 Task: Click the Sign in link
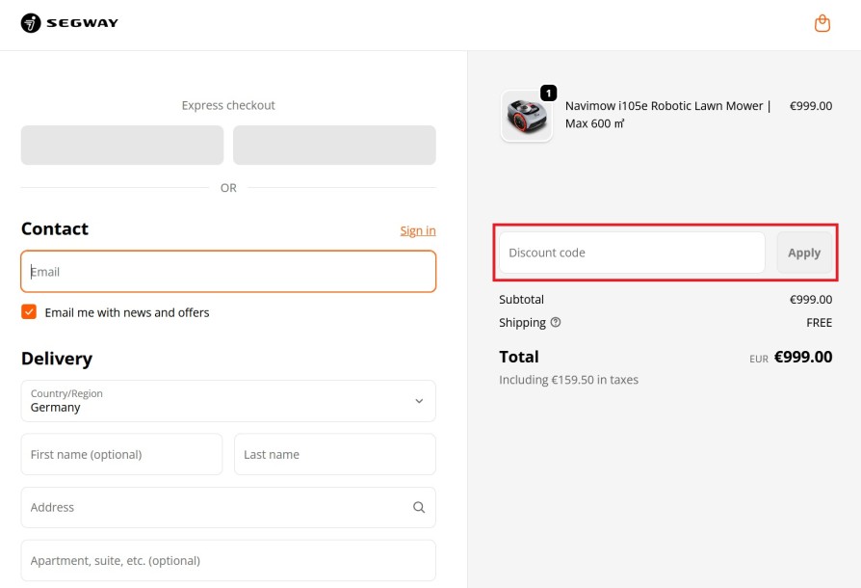(418, 230)
